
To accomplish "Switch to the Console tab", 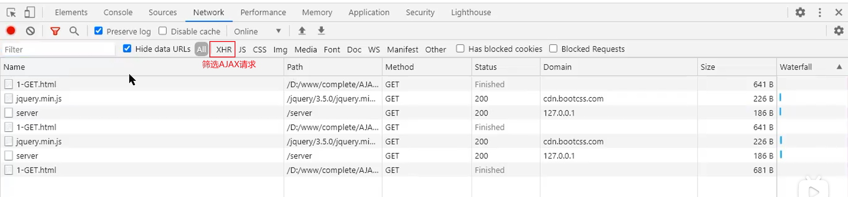I will (x=118, y=12).
